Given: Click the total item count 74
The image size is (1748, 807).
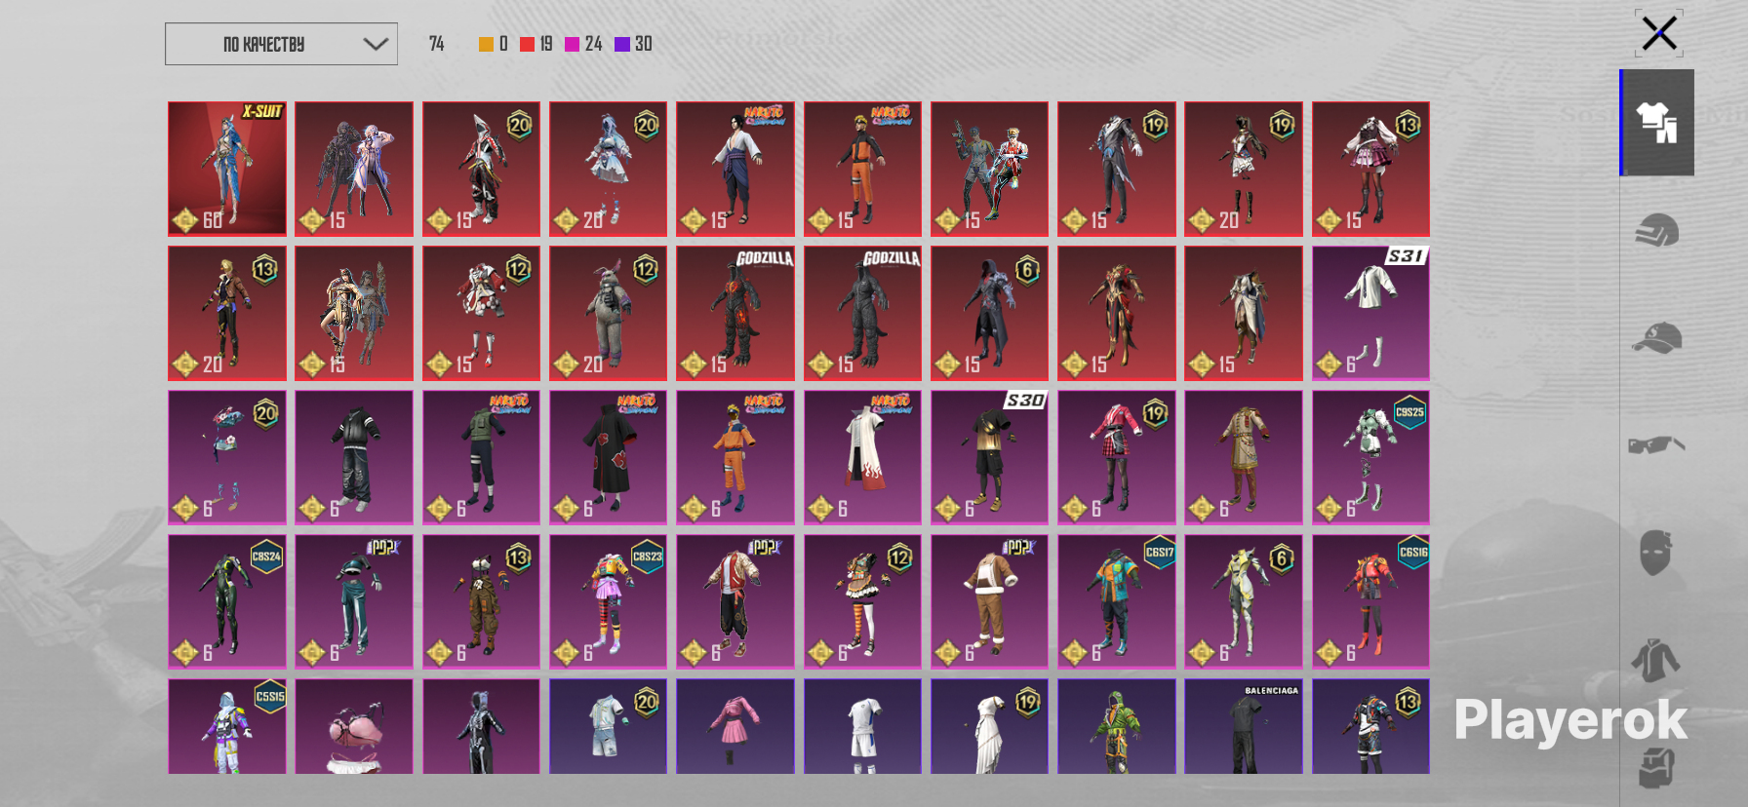Looking at the screenshot, I should [436, 44].
